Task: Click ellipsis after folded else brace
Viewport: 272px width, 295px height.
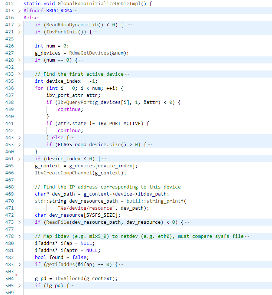Action: coord(72,138)
